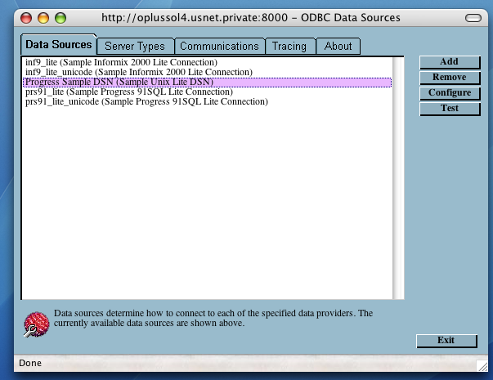493x380 pixels.
Task: Minimize window with the yellow button
Action: [x=43, y=17]
